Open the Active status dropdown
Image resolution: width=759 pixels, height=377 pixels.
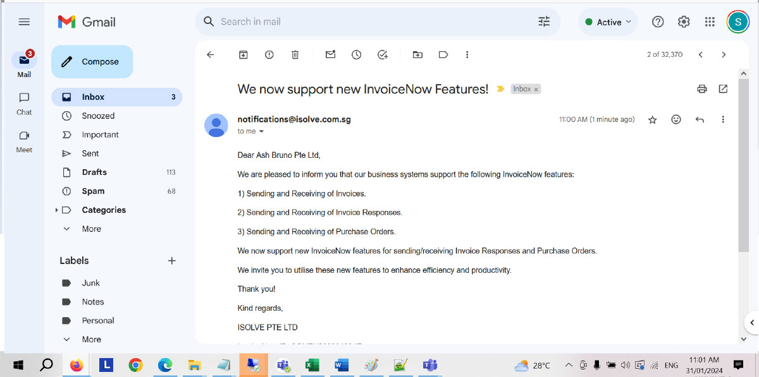tap(608, 22)
